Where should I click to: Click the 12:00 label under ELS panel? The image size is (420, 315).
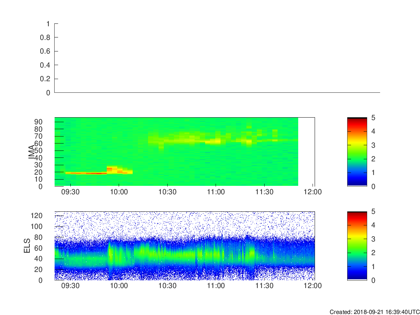[313, 286]
